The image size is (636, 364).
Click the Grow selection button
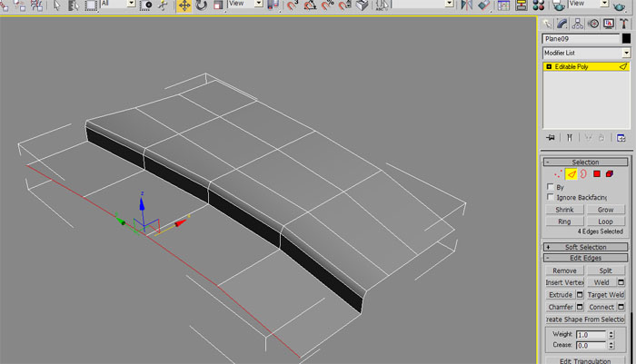point(606,210)
